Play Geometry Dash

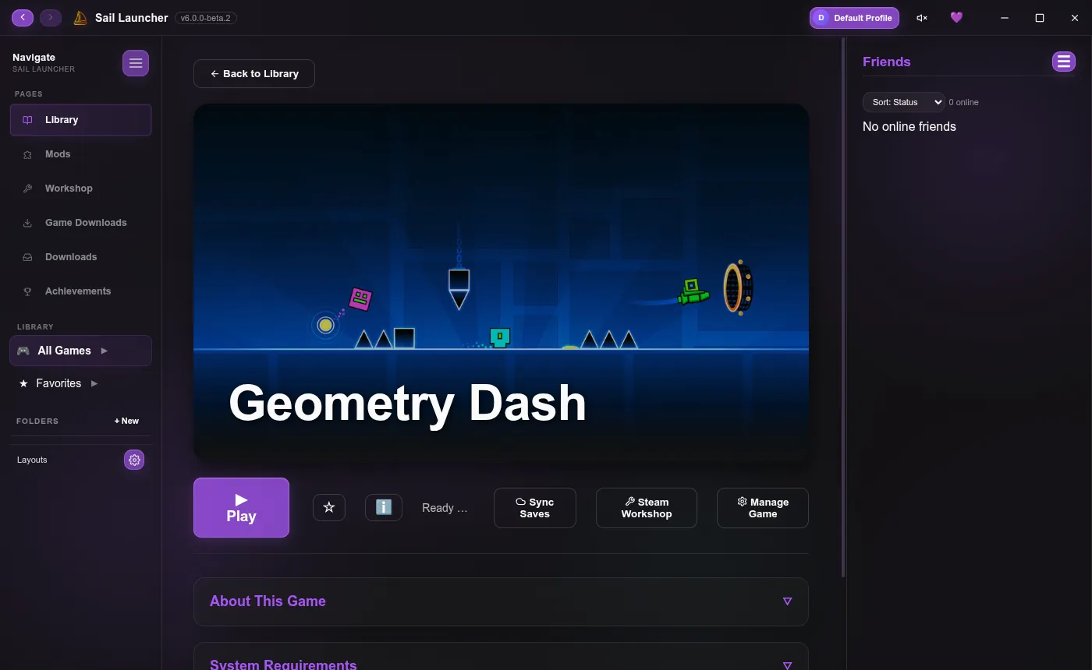[x=241, y=508]
